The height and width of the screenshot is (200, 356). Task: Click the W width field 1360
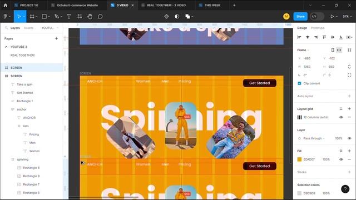click(307, 67)
